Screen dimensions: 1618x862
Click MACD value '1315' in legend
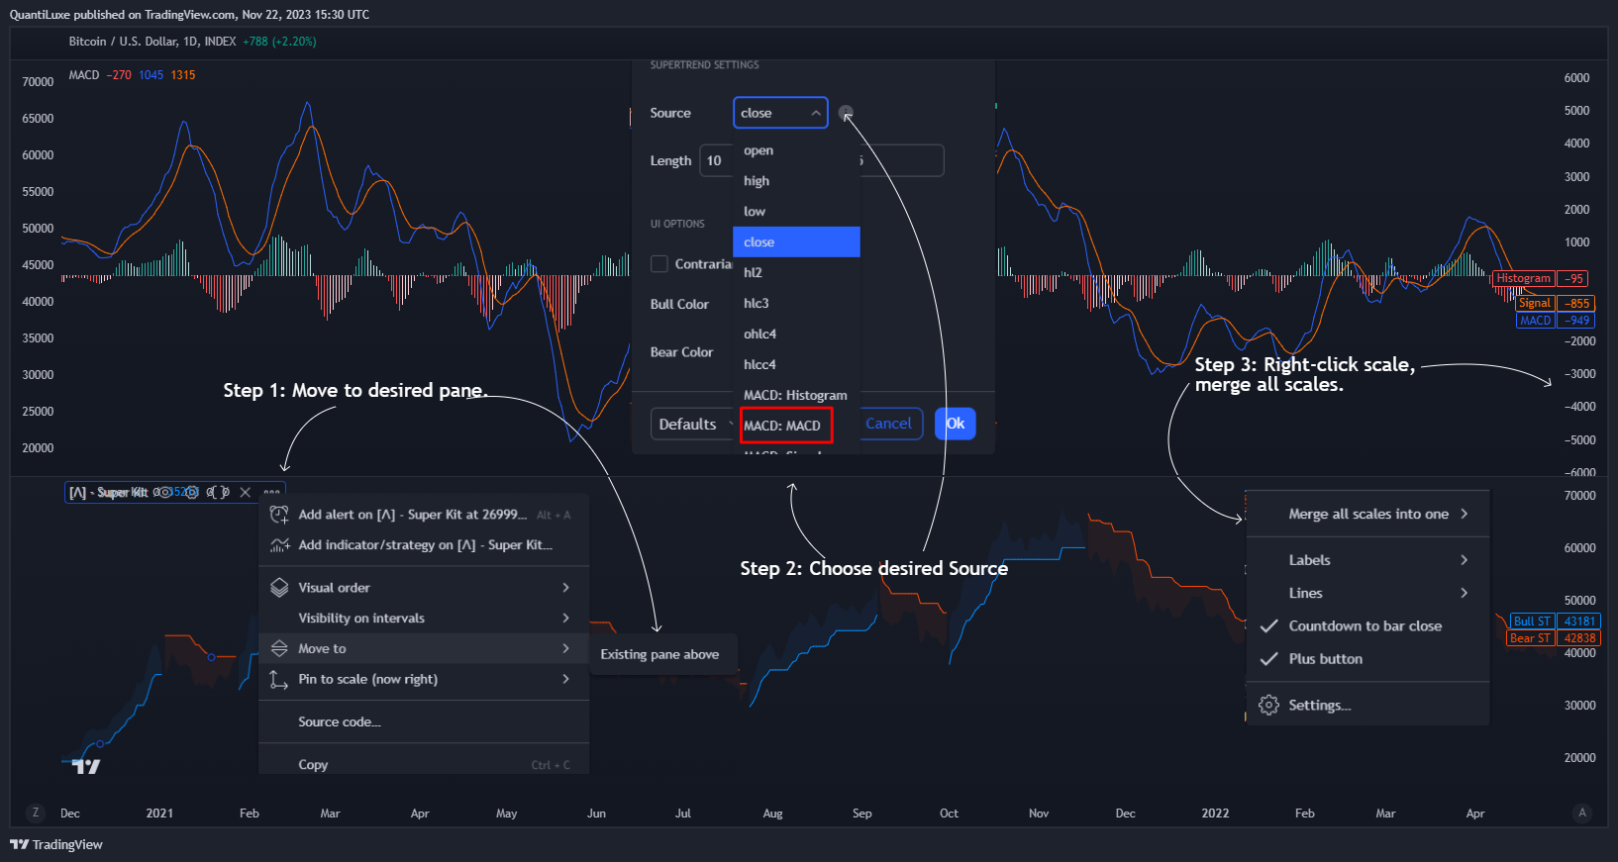tap(183, 75)
